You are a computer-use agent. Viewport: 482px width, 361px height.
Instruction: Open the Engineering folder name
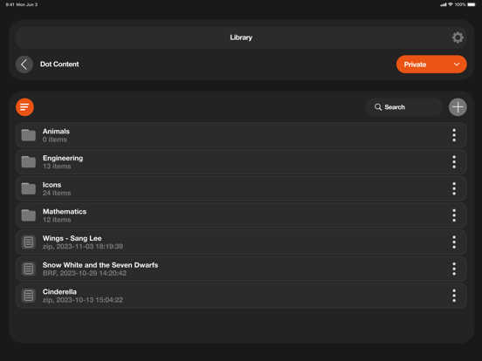point(63,159)
